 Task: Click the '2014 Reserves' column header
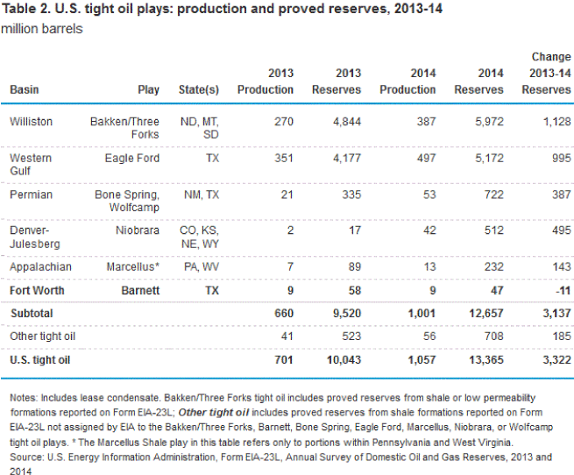478,81
